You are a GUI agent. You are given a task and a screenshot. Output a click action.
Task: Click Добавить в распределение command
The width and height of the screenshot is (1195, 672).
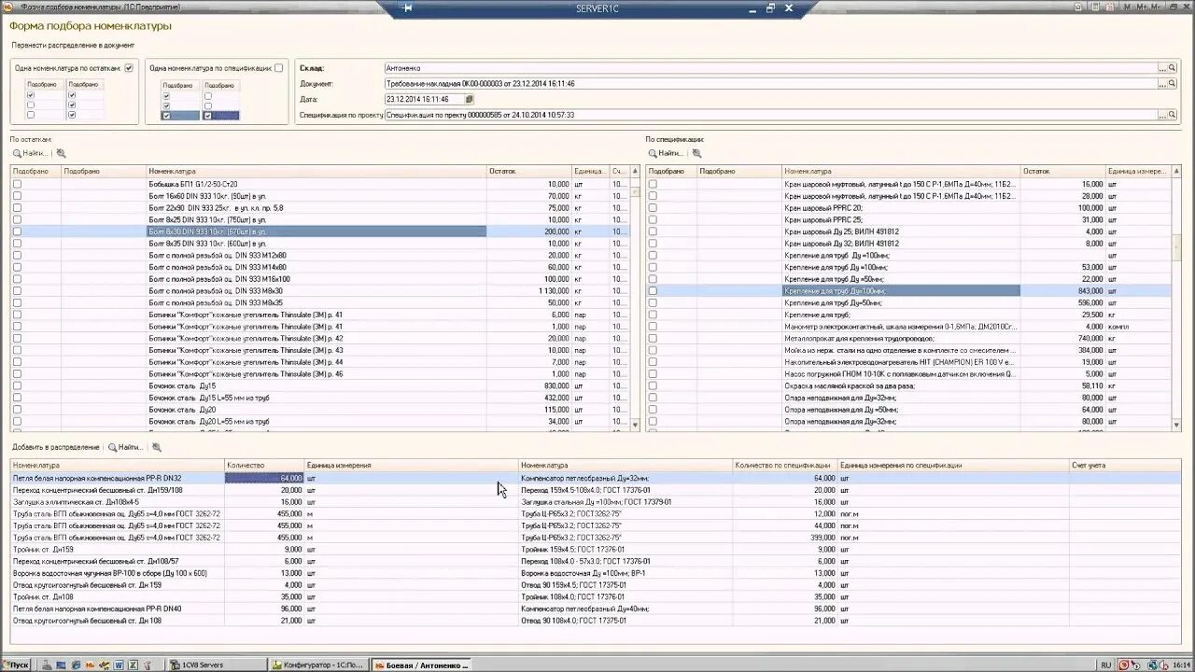point(56,447)
